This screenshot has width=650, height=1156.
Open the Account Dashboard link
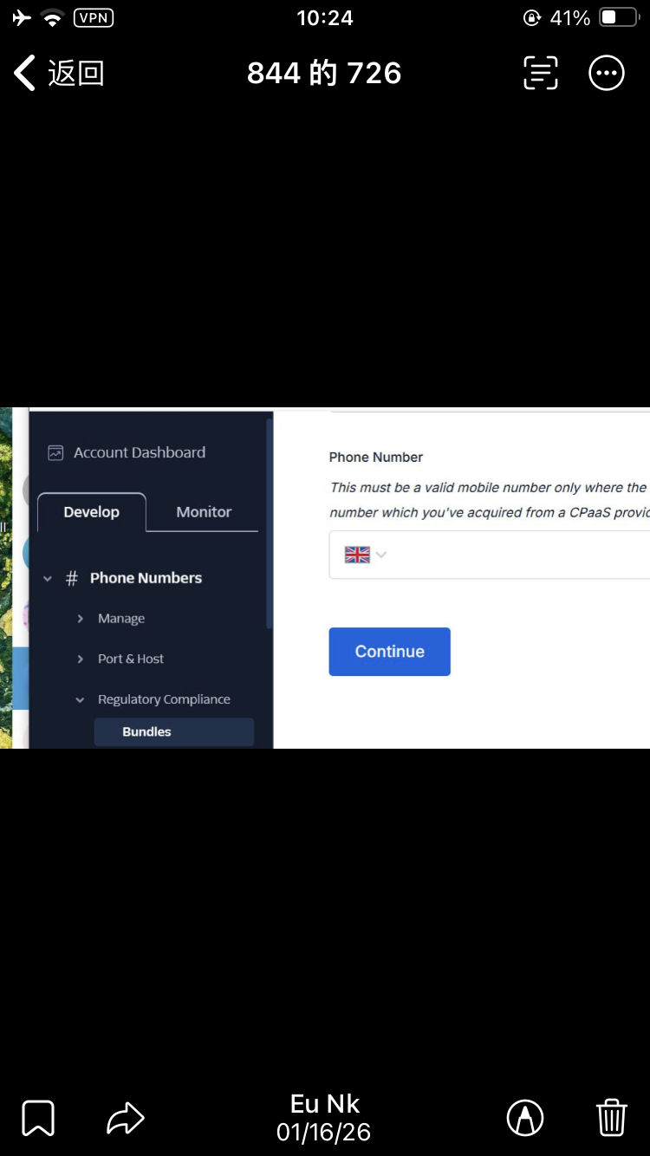click(140, 452)
